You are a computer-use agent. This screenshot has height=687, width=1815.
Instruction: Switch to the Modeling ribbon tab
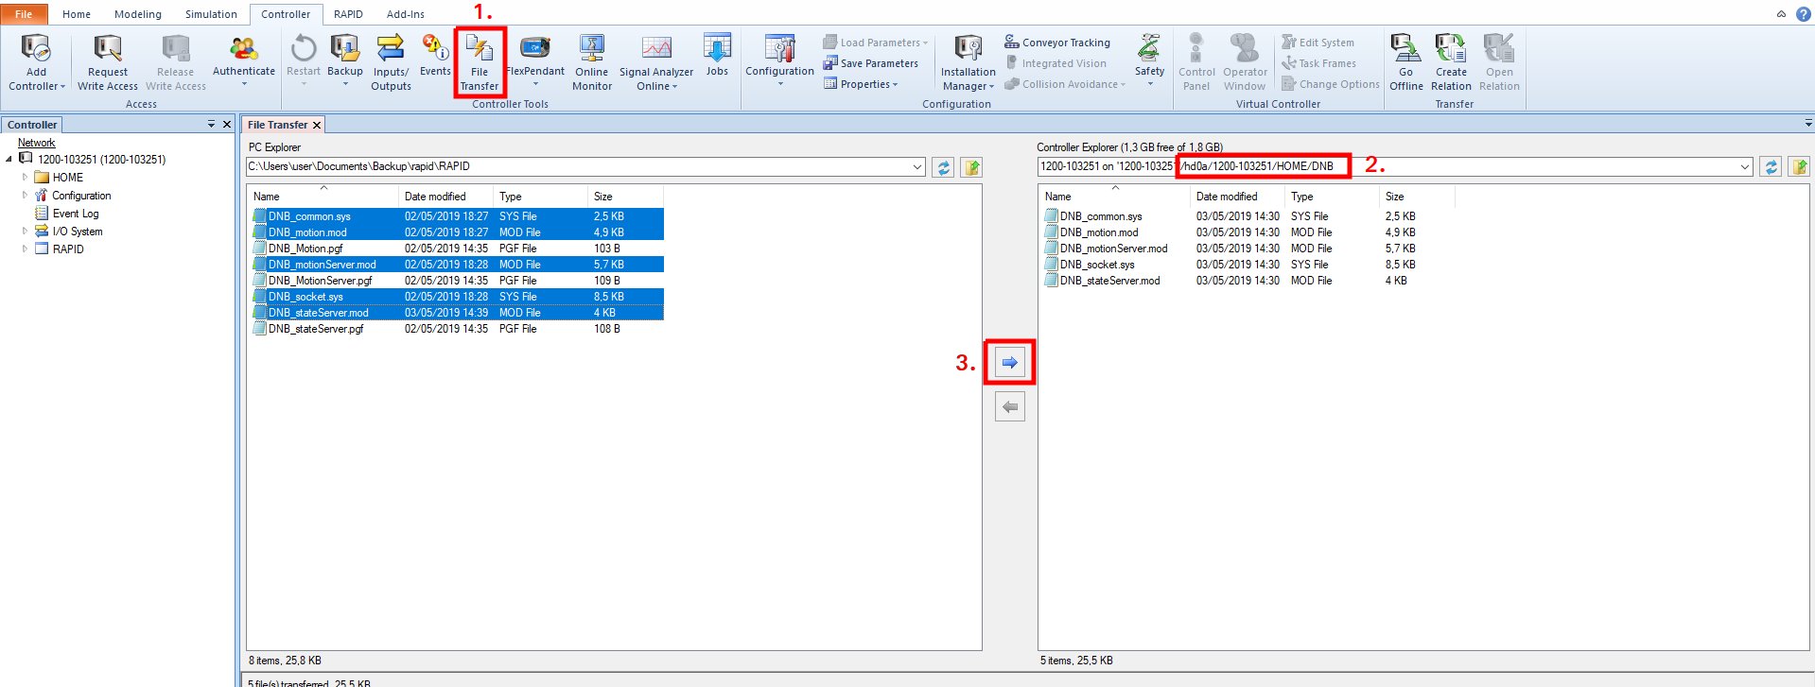point(138,14)
